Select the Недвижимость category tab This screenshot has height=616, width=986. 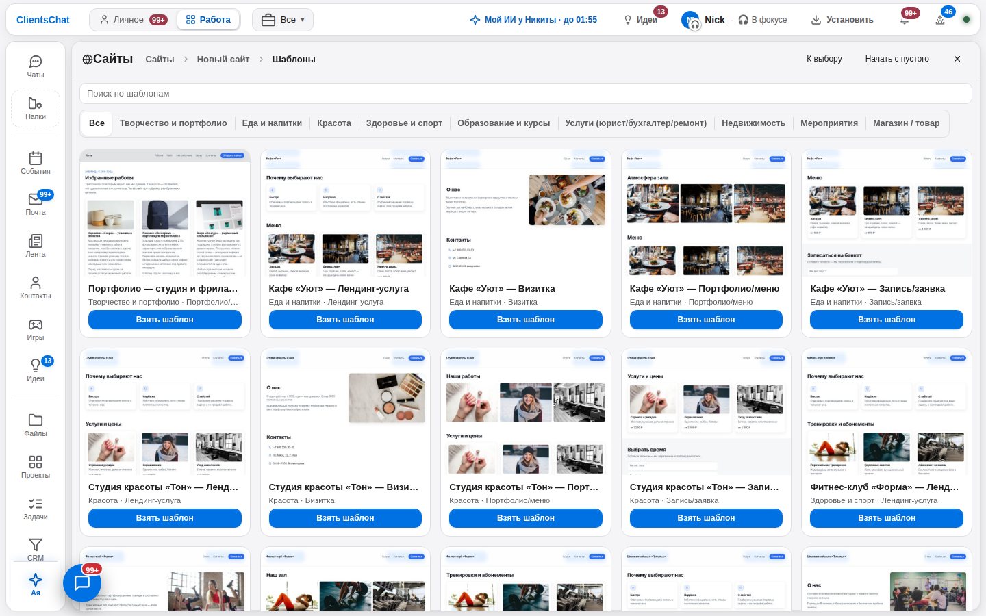753,123
